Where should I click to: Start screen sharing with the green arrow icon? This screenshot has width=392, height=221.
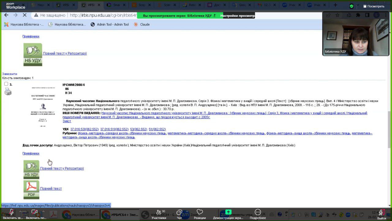[x=228, y=212]
